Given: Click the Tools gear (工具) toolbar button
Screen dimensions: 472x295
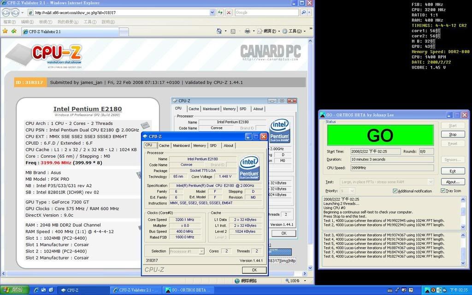Looking at the screenshot, I should [294, 31].
